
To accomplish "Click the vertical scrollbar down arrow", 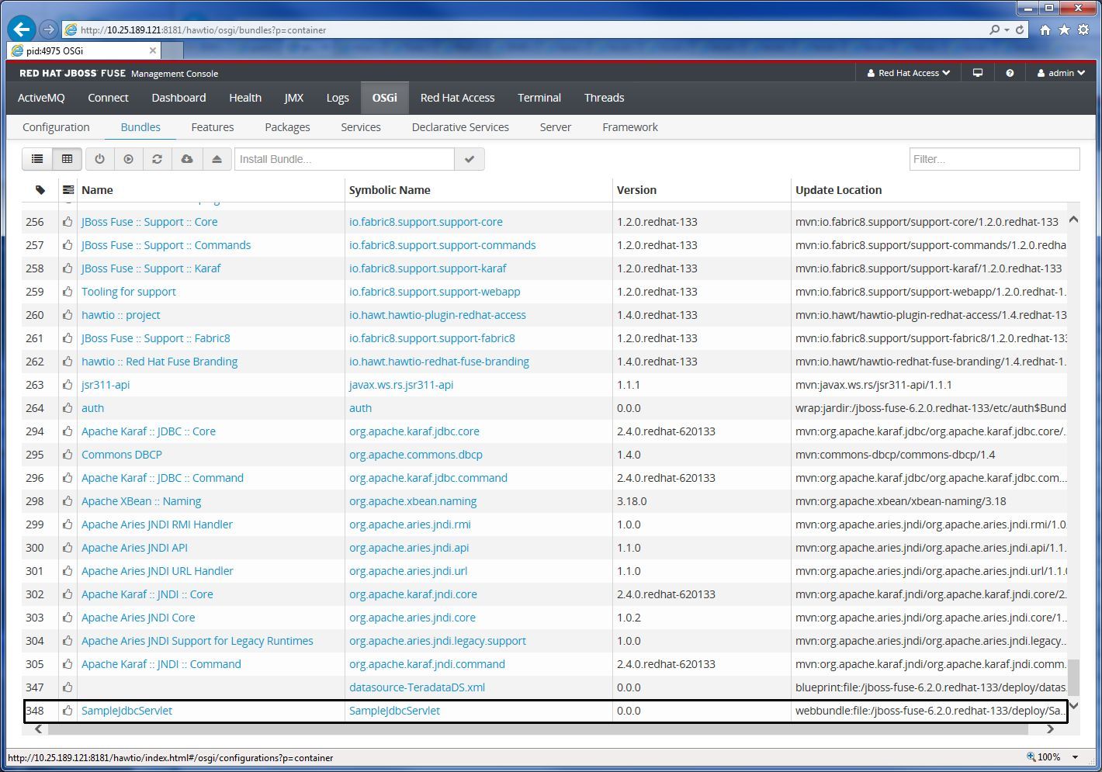I will click(x=1073, y=705).
